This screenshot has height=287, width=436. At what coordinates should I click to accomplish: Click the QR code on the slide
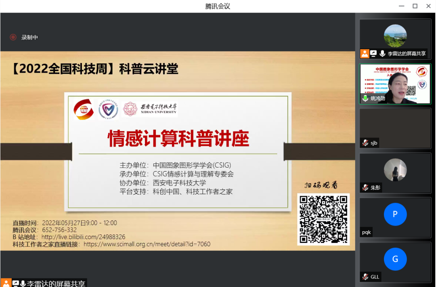tap(323, 220)
